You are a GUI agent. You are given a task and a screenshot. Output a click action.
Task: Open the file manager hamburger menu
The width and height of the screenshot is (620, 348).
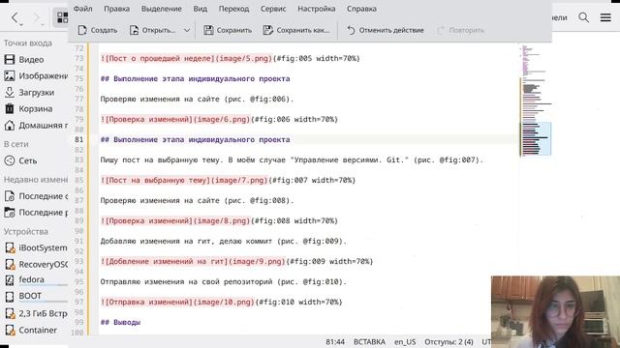[605, 17]
